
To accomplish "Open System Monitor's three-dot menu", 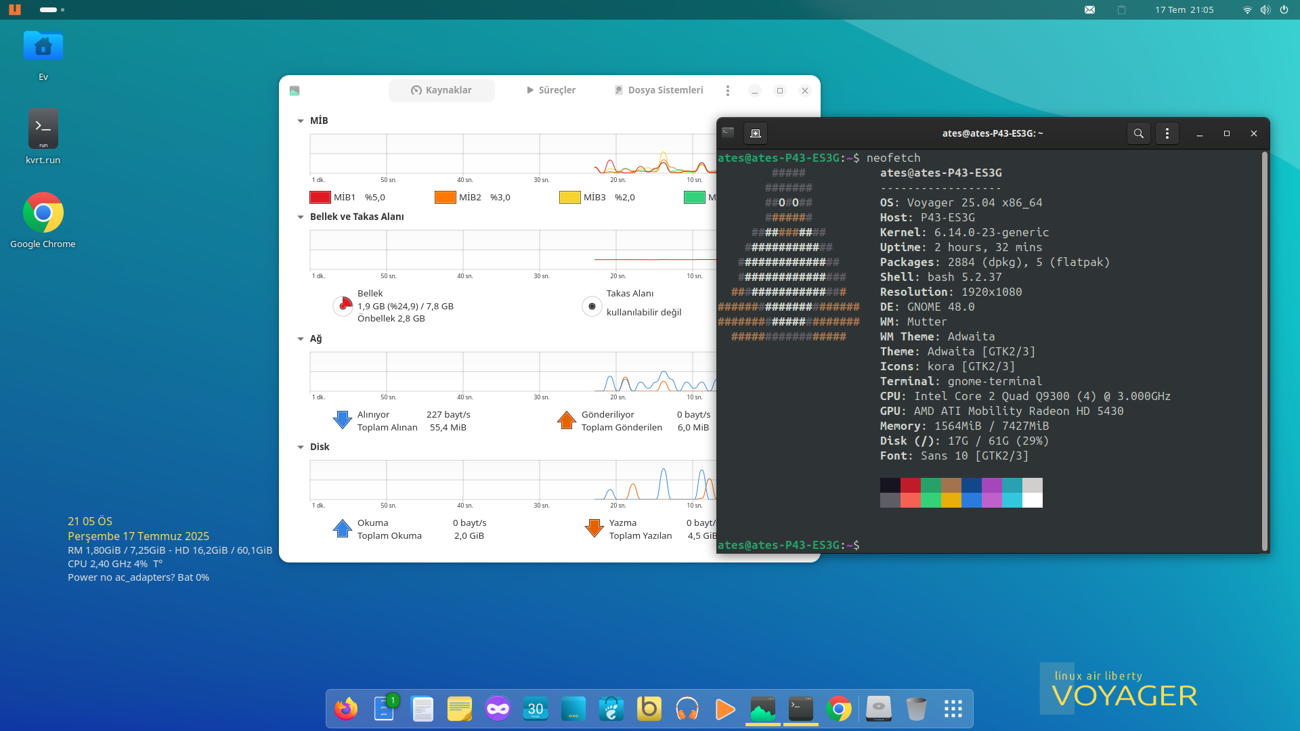I will (728, 91).
